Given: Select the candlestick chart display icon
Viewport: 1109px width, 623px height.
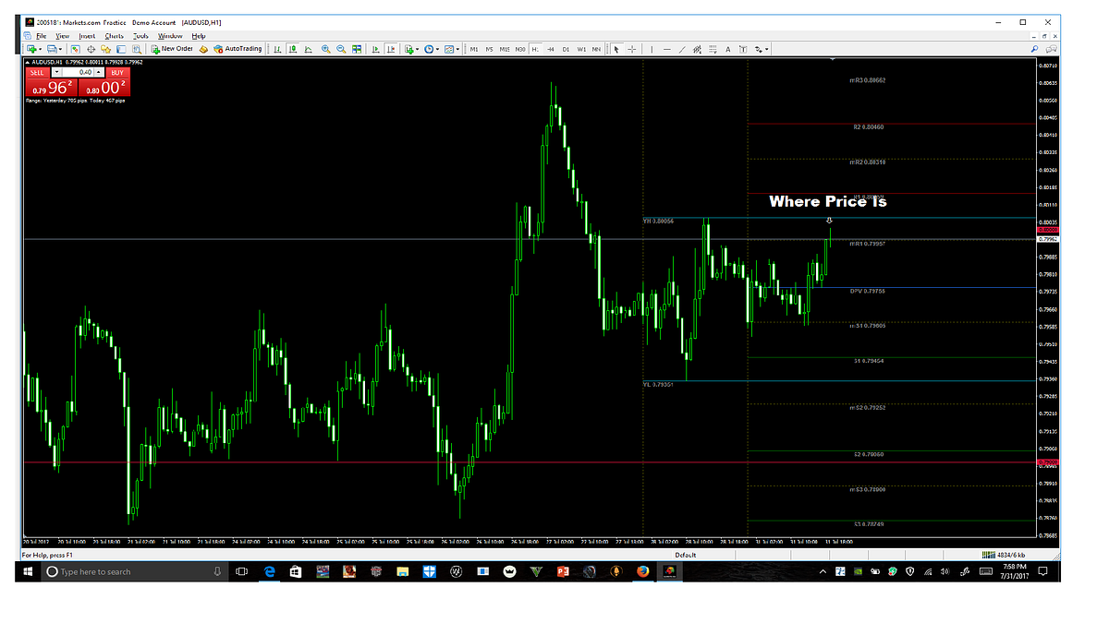Looking at the screenshot, I should (x=293, y=49).
